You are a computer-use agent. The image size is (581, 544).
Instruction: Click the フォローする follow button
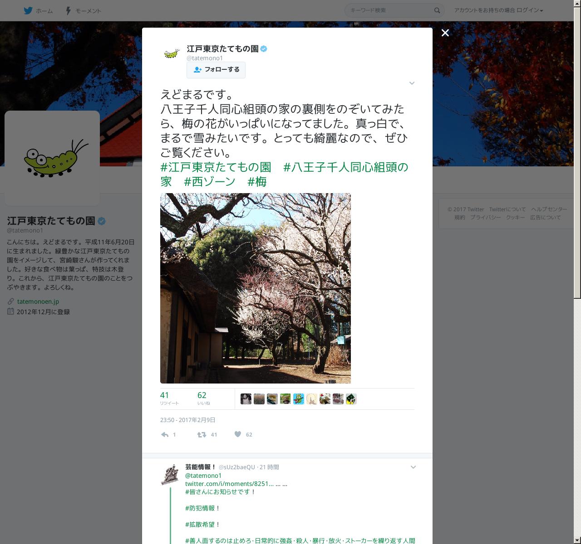coord(216,70)
